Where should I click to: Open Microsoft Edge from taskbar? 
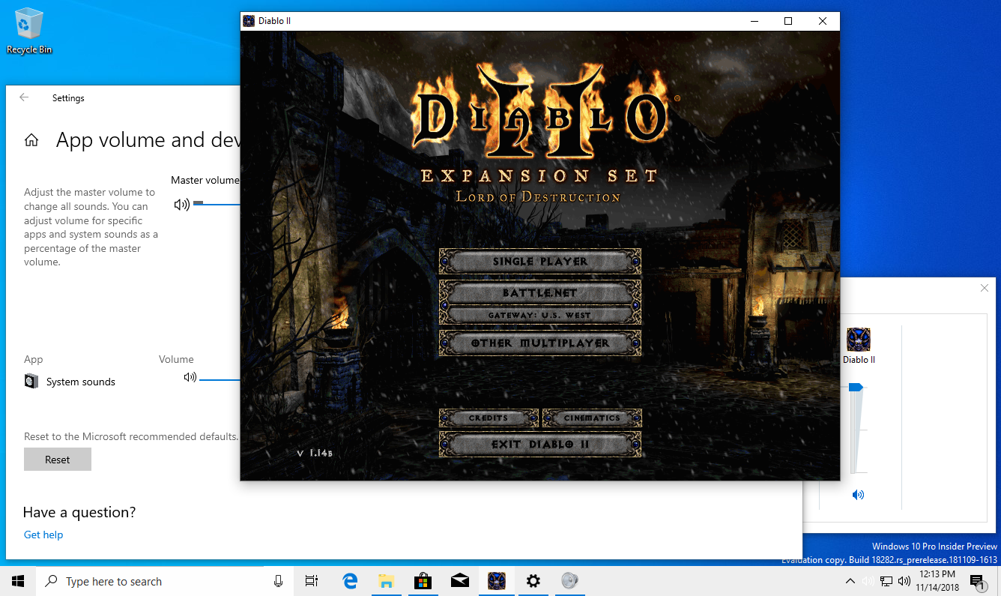[x=349, y=581]
